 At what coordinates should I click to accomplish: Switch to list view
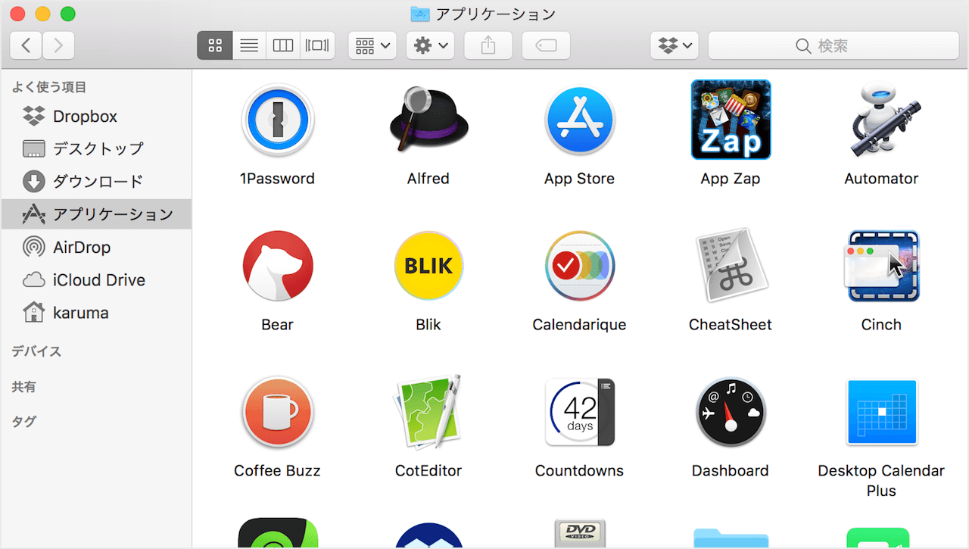[249, 45]
